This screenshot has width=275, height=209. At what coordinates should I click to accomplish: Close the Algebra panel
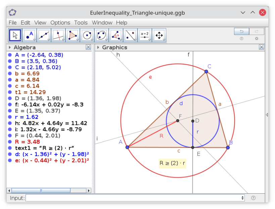coord(88,47)
